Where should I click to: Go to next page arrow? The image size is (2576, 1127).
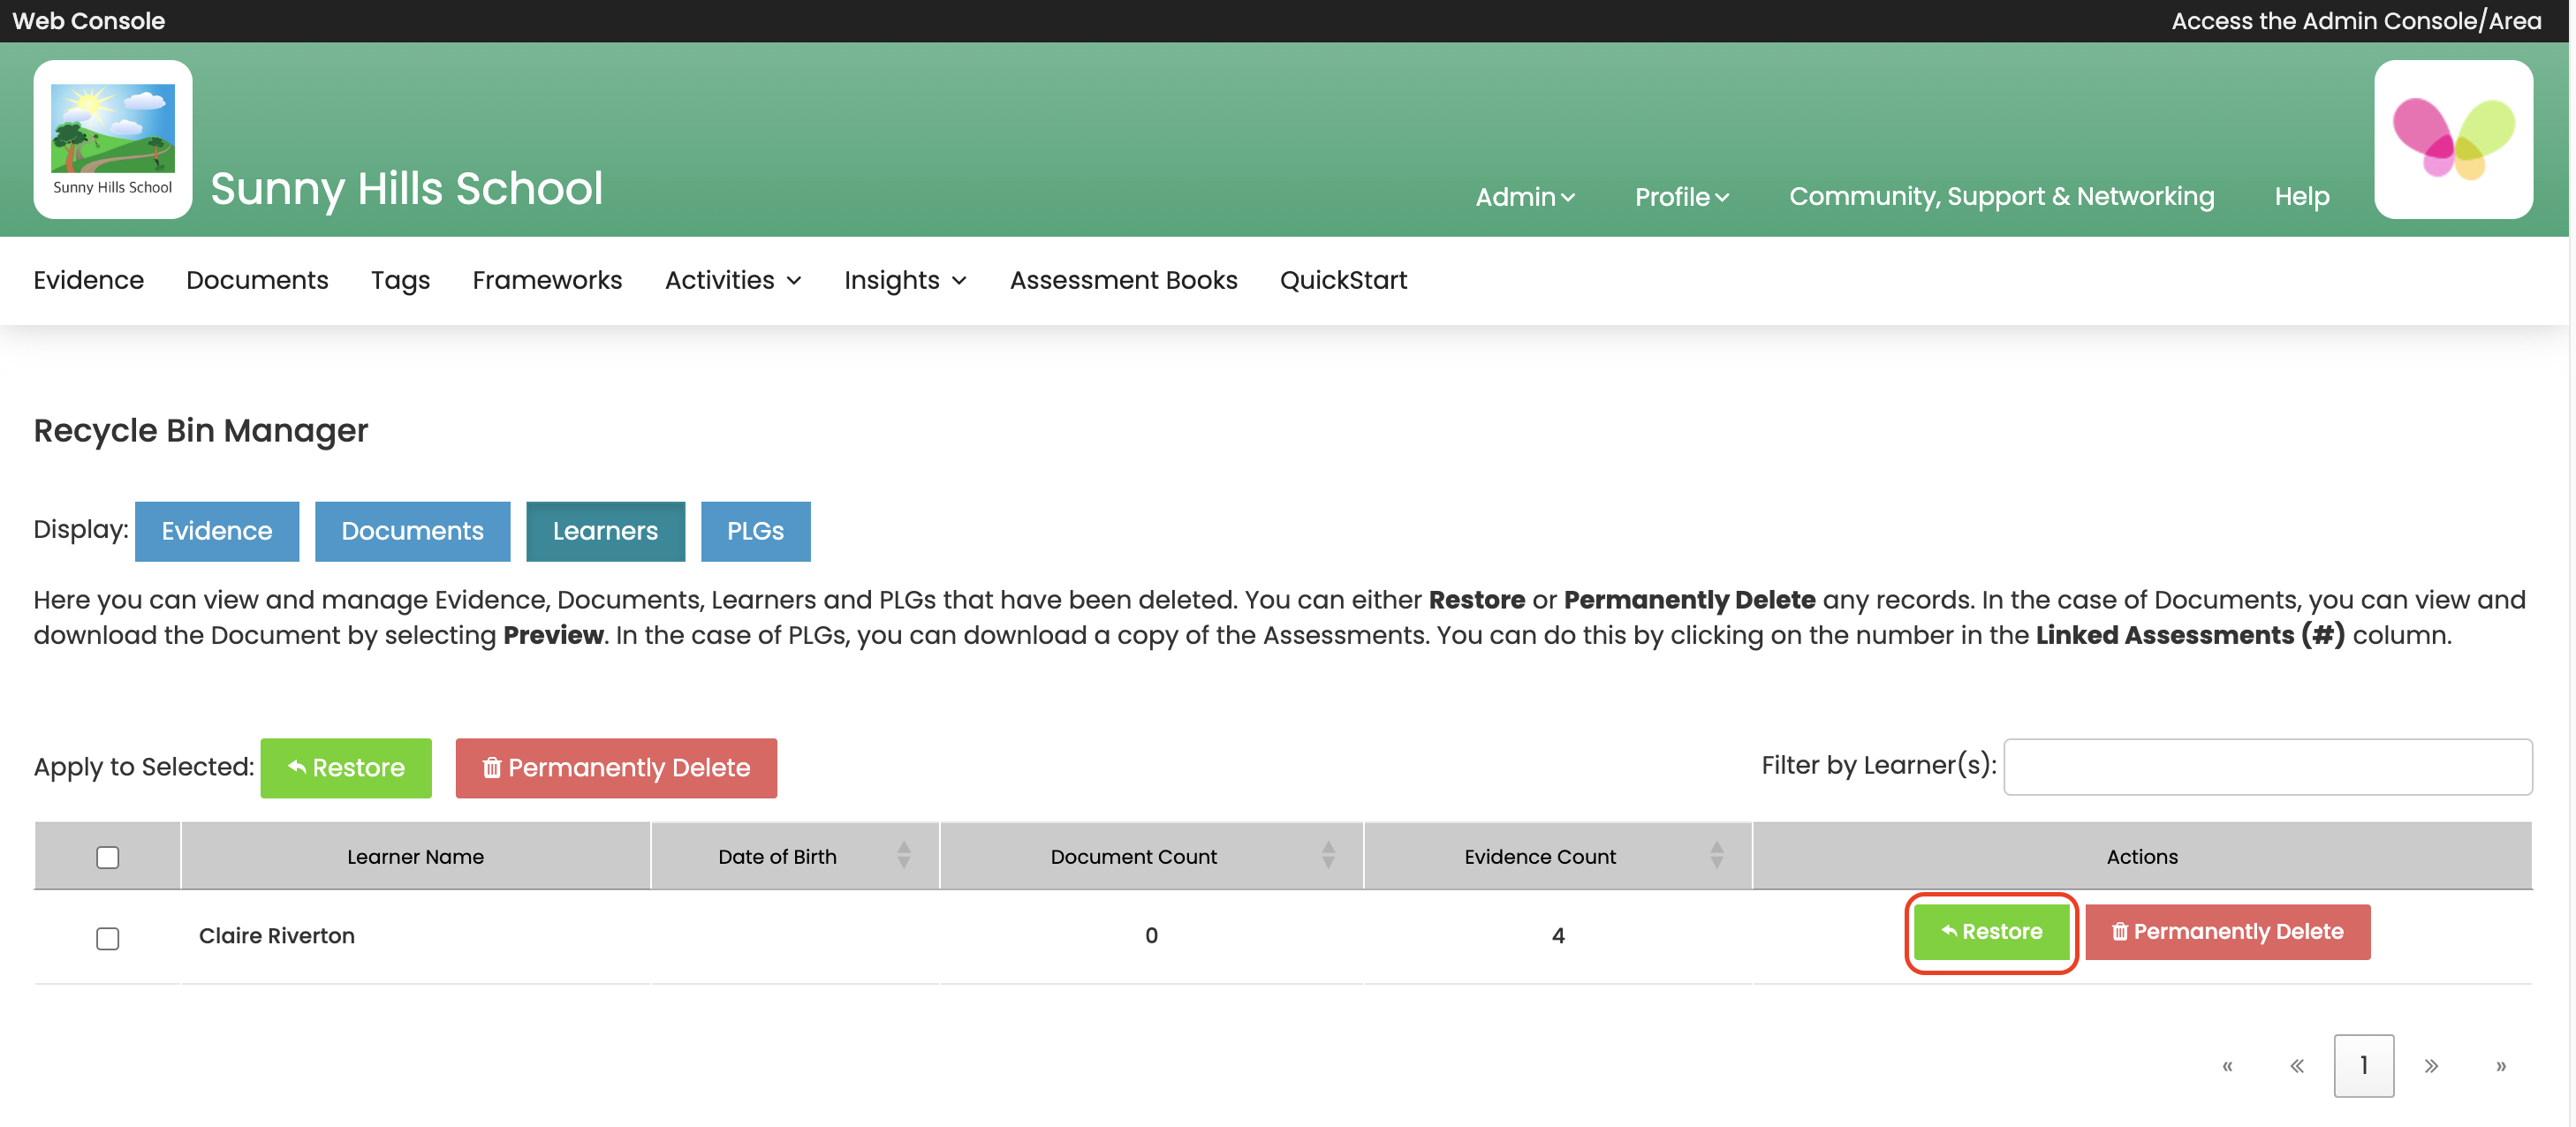point(2430,1065)
